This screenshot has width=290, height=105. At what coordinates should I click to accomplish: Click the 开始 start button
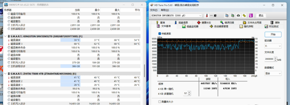(x=273, y=34)
